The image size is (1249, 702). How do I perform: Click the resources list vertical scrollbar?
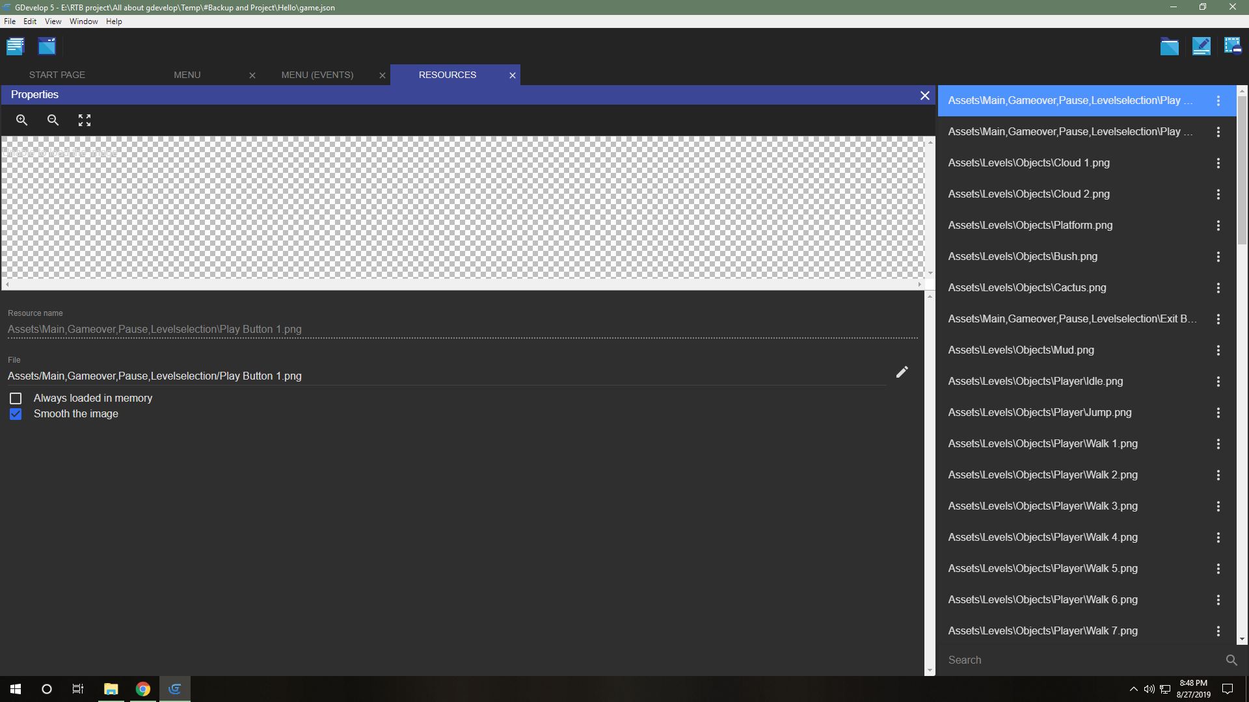tap(1242, 169)
